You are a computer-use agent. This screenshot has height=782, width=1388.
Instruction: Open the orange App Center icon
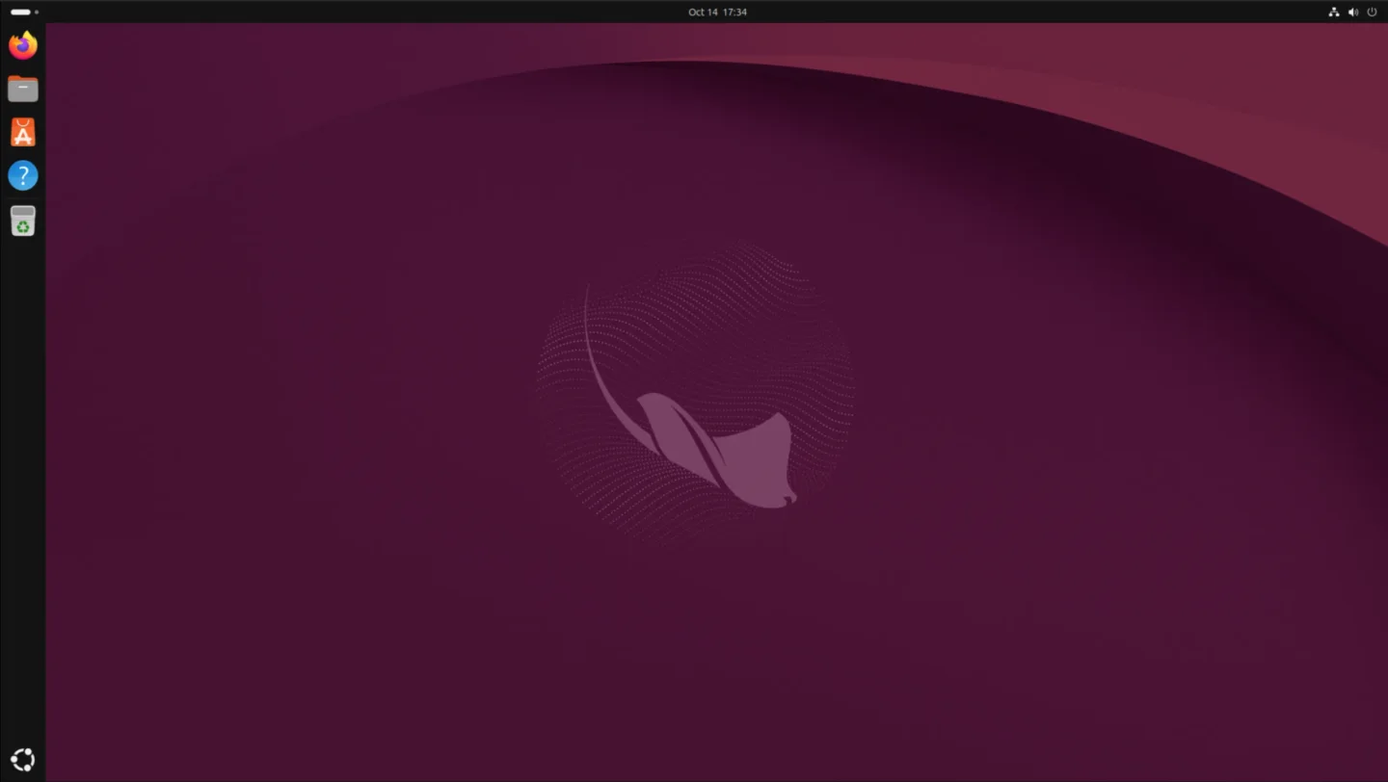click(22, 132)
